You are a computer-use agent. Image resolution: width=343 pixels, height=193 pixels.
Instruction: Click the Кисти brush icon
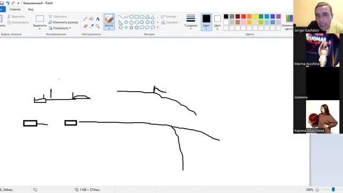tap(109, 19)
